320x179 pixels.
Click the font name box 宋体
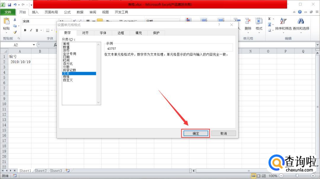point(40,21)
